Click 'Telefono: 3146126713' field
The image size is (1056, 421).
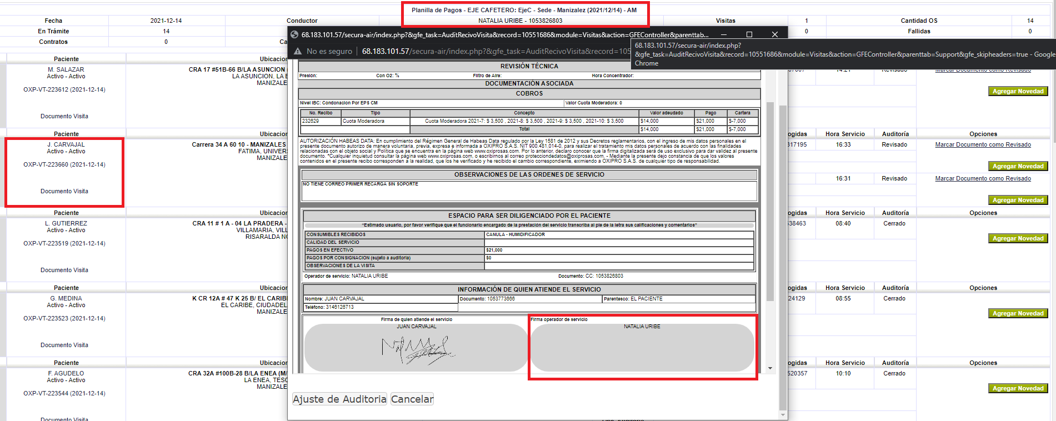click(x=380, y=307)
